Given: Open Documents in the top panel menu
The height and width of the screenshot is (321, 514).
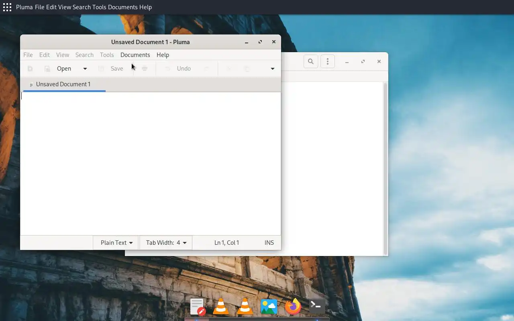Looking at the screenshot, I should pos(123,7).
